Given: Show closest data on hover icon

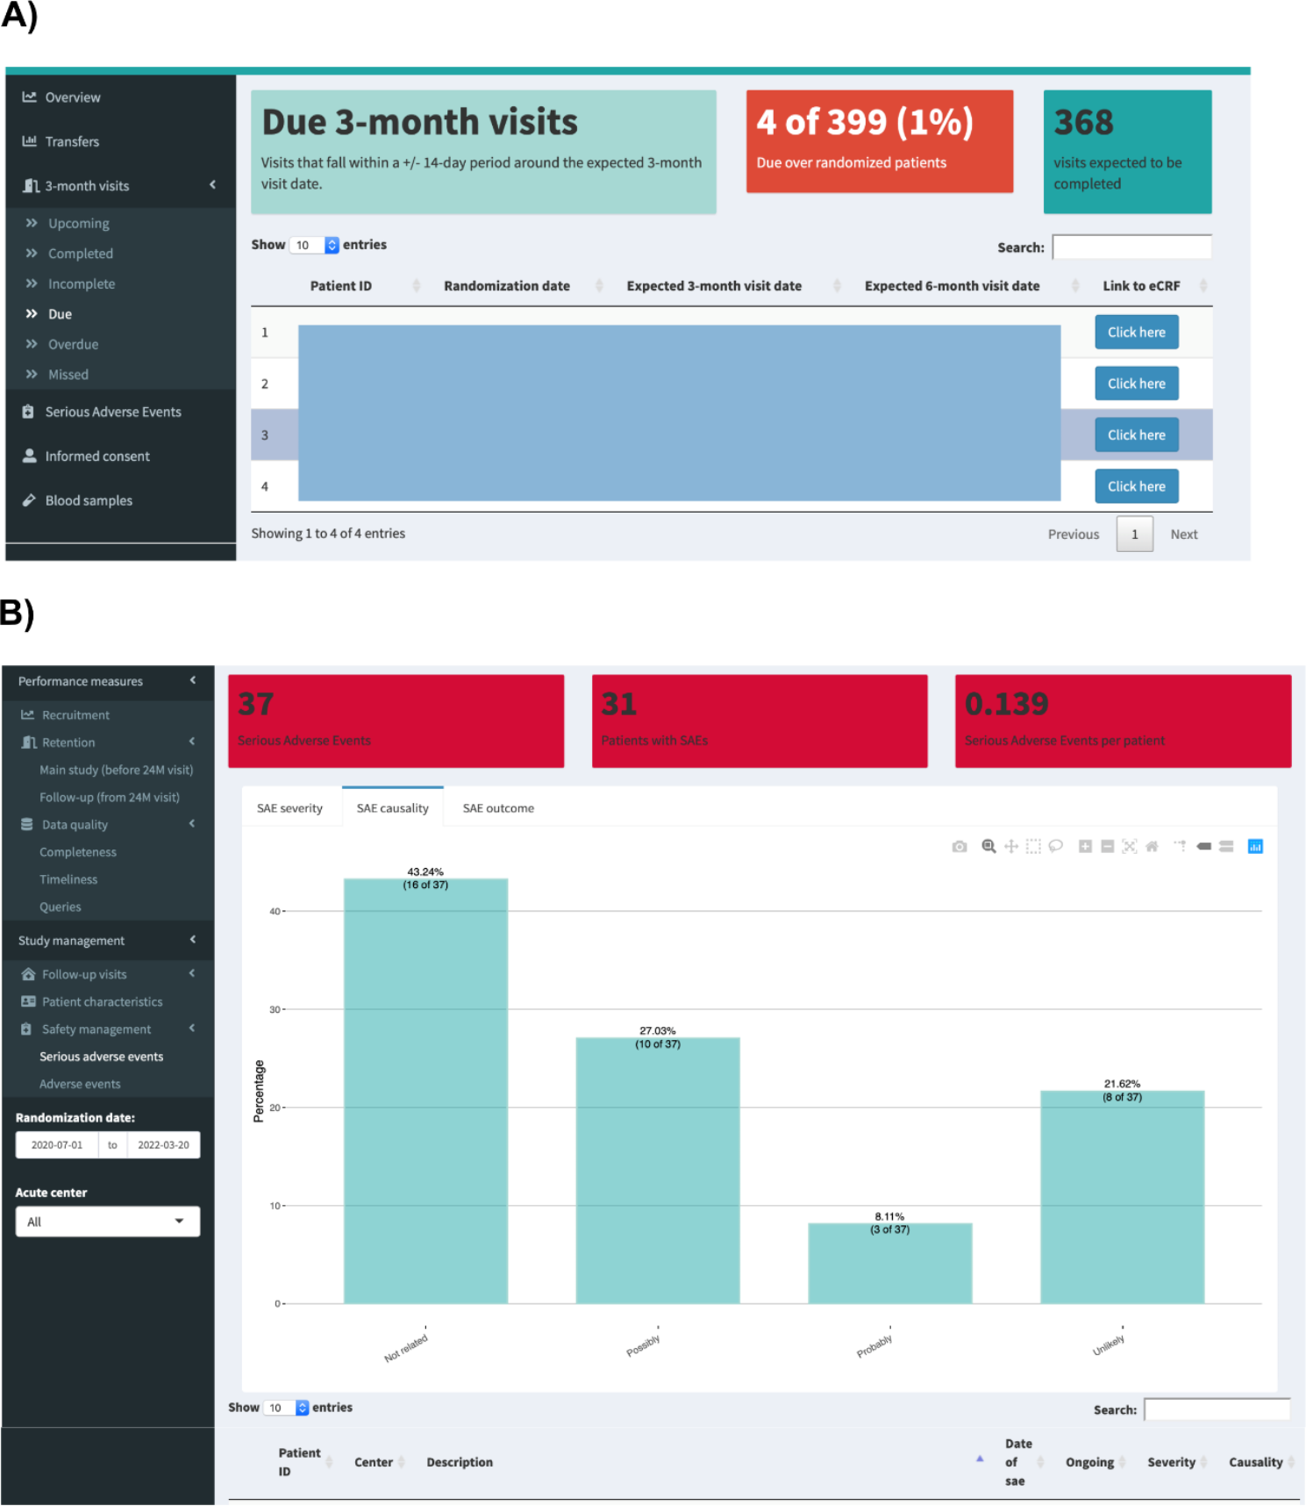Looking at the screenshot, I should (1204, 846).
